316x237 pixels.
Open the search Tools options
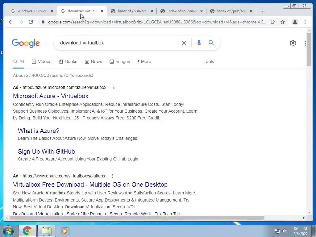pyautogui.click(x=209, y=62)
